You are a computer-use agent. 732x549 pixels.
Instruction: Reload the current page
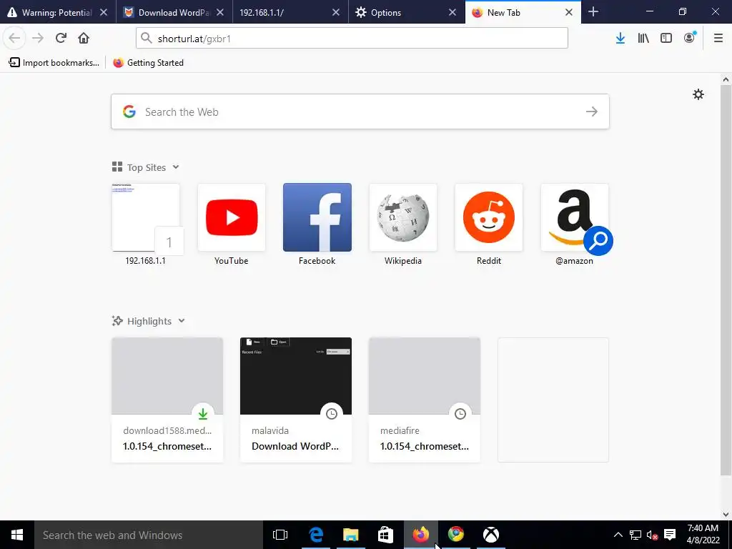tap(61, 38)
